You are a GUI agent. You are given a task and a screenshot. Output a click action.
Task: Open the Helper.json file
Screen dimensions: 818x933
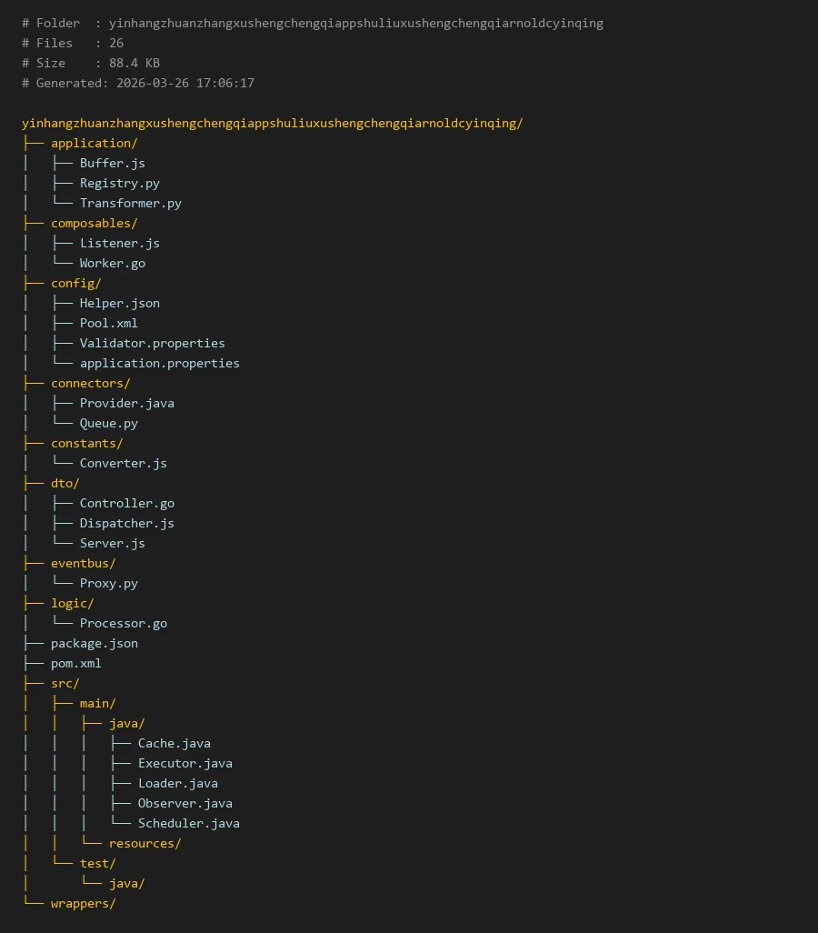(119, 303)
